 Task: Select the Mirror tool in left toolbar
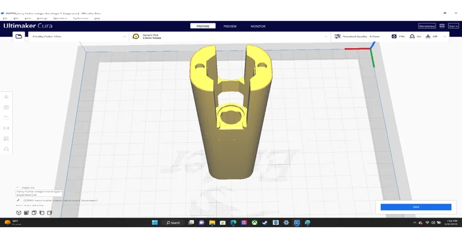point(6,128)
